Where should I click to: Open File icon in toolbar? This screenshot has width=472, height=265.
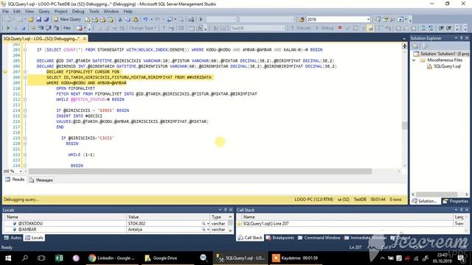tap(31, 20)
